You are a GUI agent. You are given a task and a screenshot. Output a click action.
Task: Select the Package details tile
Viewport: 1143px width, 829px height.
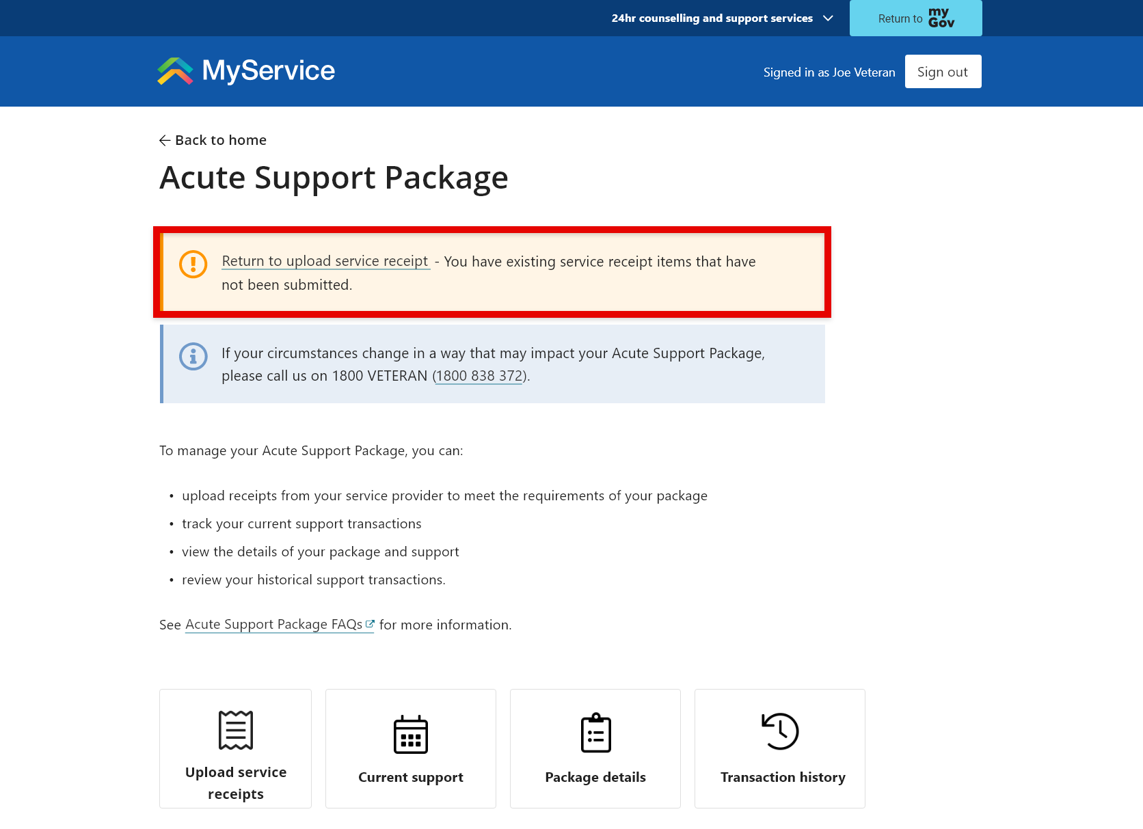[x=595, y=748]
